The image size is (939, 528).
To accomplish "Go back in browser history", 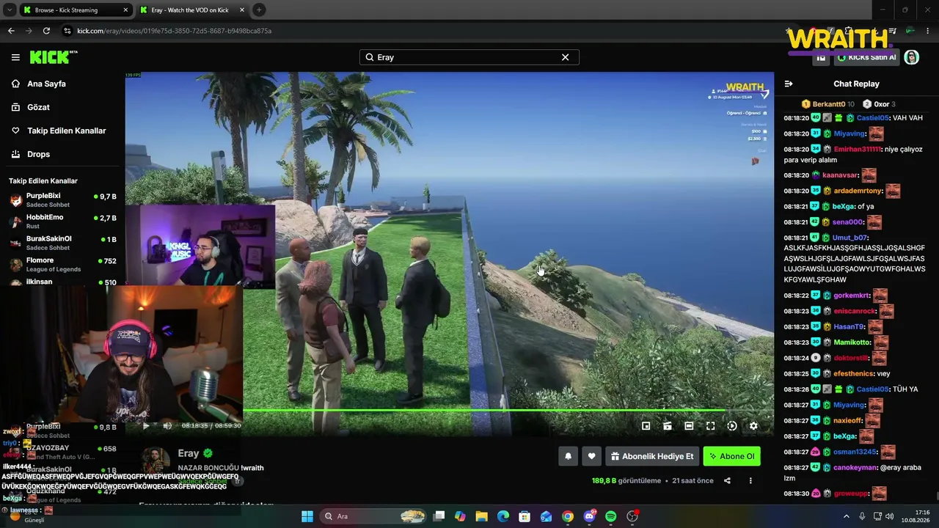I will click(11, 31).
